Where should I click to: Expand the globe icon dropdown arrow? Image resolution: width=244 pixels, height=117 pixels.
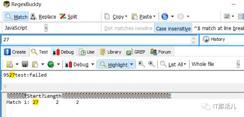[58, 64]
